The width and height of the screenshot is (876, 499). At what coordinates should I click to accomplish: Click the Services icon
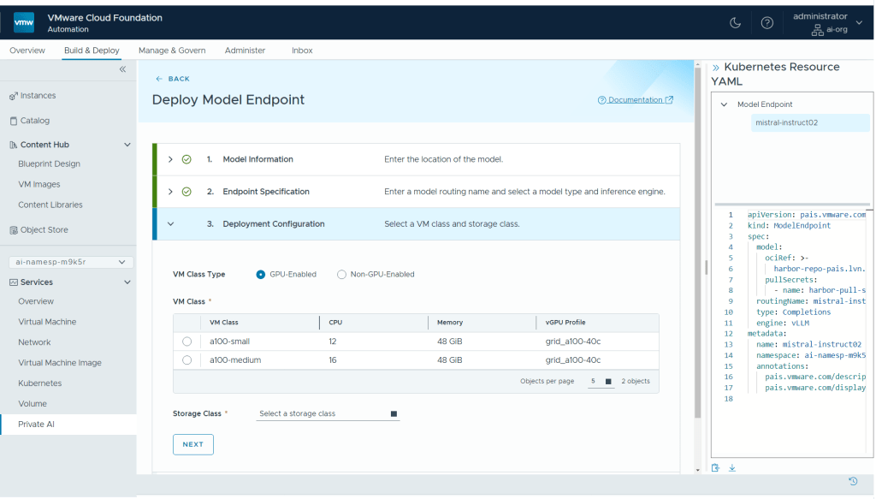tap(14, 282)
